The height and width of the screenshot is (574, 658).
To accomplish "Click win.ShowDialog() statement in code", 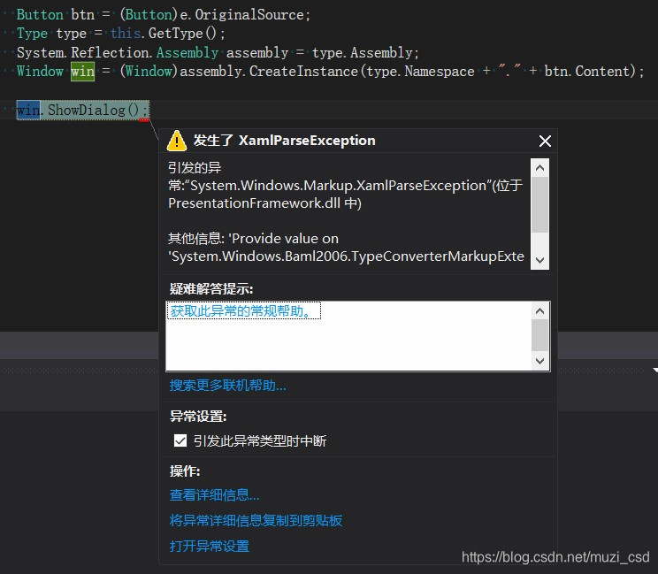I will pyautogui.click(x=82, y=110).
